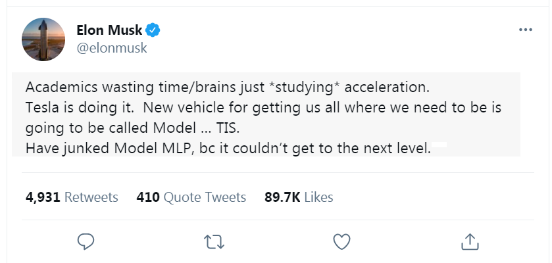Open Elon Musk's rocket profile picture

(44, 39)
